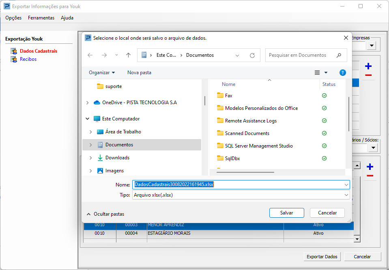Collapse folders with Ocultar pastas

[x=105, y=214]
